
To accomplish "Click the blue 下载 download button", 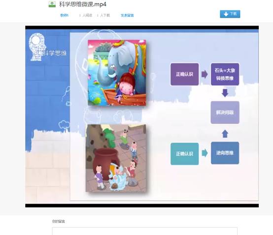I will coord(230,14).
